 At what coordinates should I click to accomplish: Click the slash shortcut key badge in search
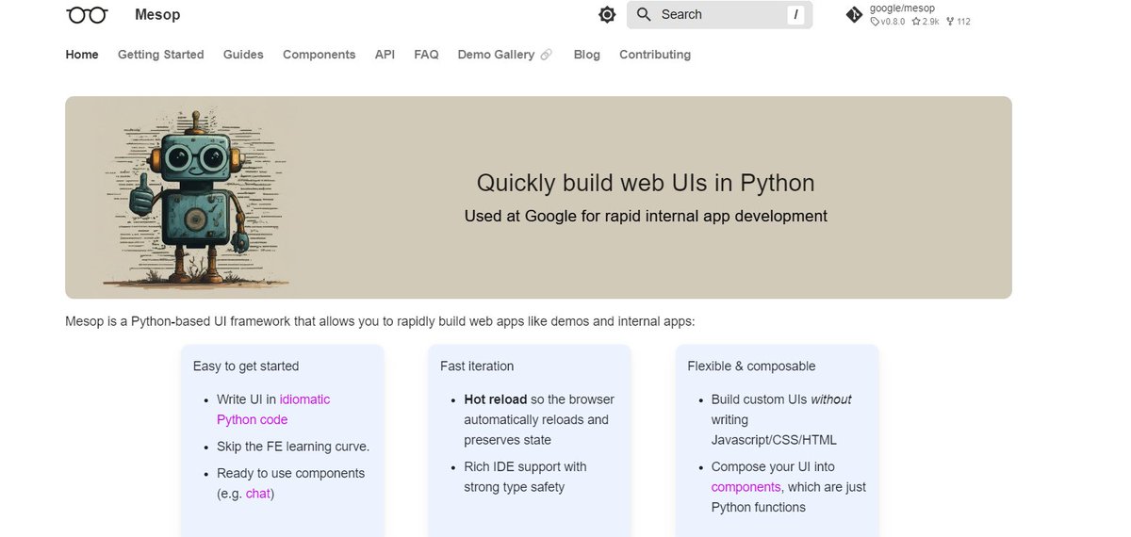tap(796, 14)
